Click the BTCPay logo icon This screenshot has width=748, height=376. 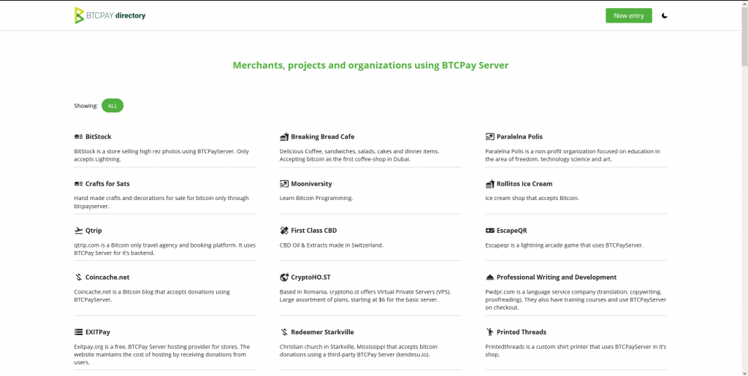point(79,15)
